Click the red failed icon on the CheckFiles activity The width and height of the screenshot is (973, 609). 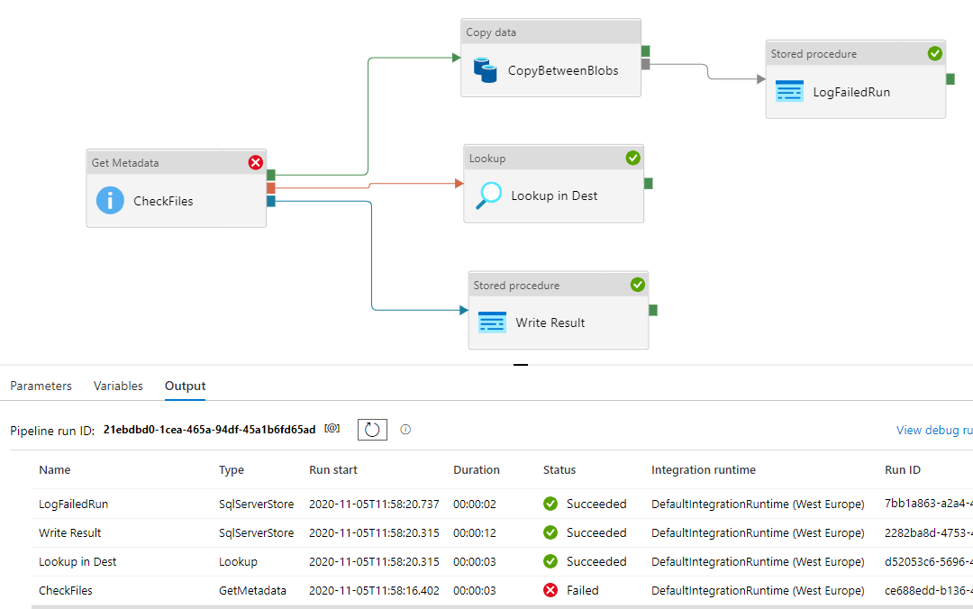pyautogui.click(x=255, y=163)
